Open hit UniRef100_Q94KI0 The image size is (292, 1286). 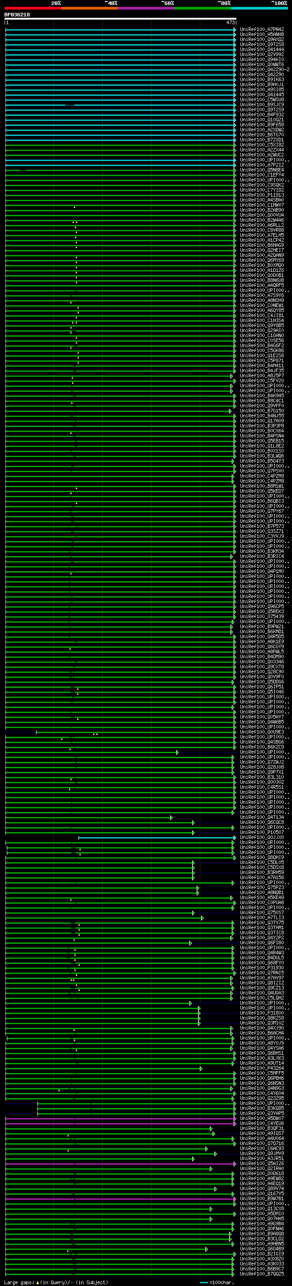[x=262, y=60]
